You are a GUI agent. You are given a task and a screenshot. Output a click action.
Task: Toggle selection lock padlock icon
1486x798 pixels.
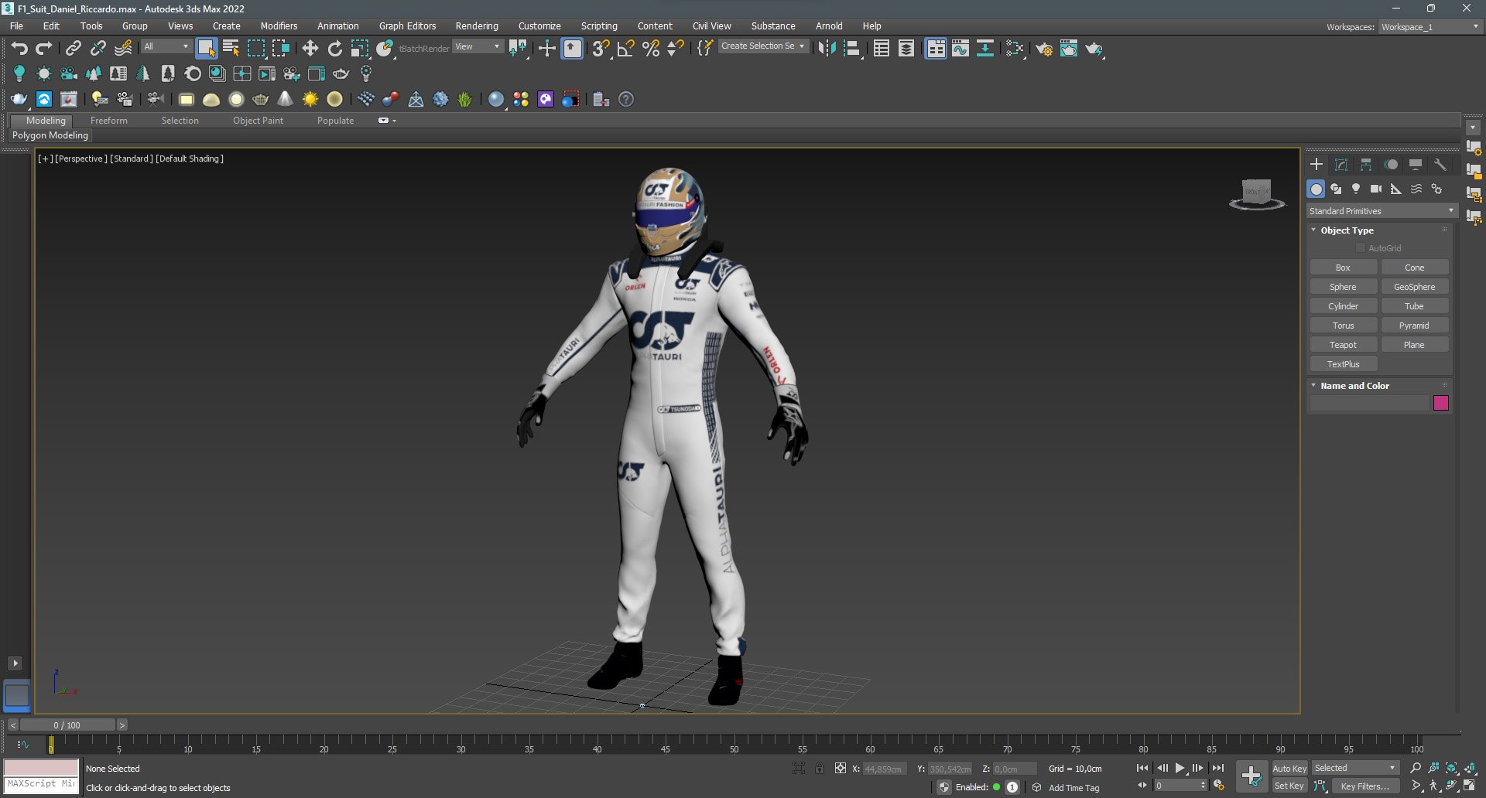click(819, 768)
